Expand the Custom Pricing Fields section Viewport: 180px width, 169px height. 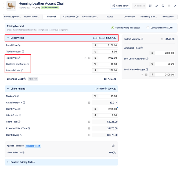point(8,162)
